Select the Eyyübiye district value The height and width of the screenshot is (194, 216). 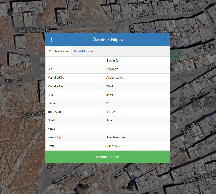(112, 69)
